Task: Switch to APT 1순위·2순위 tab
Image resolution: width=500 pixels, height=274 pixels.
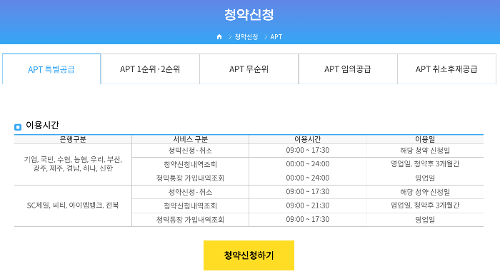Action: tap(150, 69)
